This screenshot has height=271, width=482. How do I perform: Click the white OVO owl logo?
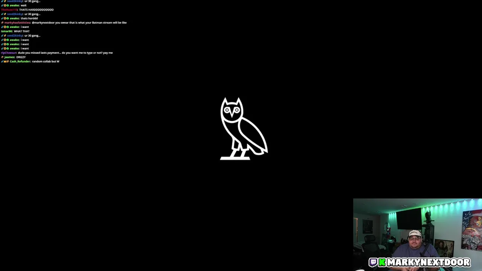244,129
